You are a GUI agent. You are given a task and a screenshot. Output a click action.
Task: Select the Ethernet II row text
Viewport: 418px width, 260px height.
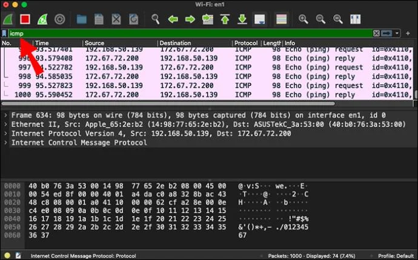coord(208,125)
